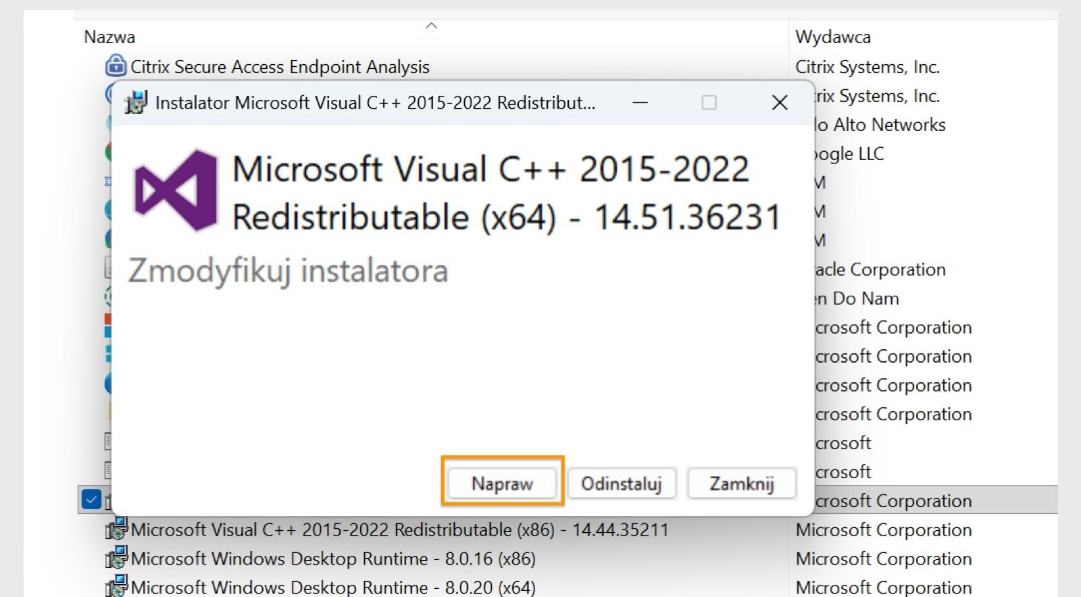Viewport: 1081px width, 597px height.
Task: Click the Oracle Corporation publisher cell
Action: (x=880, y=269)
